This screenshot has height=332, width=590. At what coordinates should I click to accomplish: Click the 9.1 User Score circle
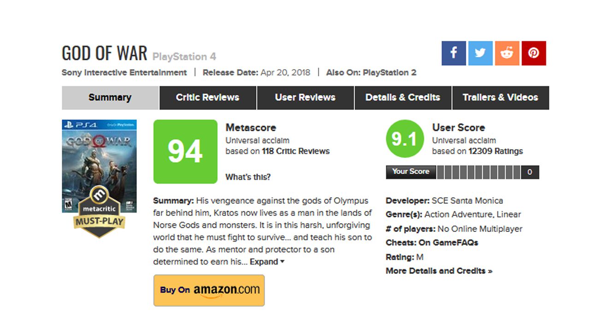(404, 139)
